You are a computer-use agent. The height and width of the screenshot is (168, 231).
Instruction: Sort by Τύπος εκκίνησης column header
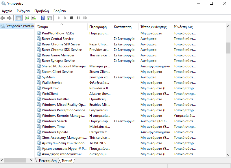154,27
